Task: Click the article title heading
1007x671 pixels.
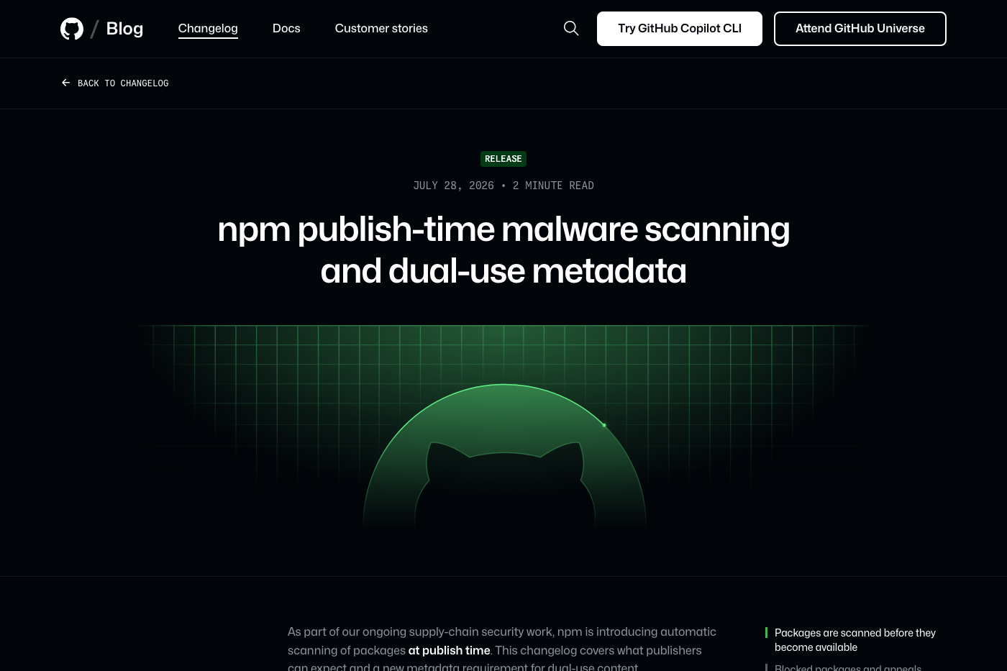Action: click(503, 250)
